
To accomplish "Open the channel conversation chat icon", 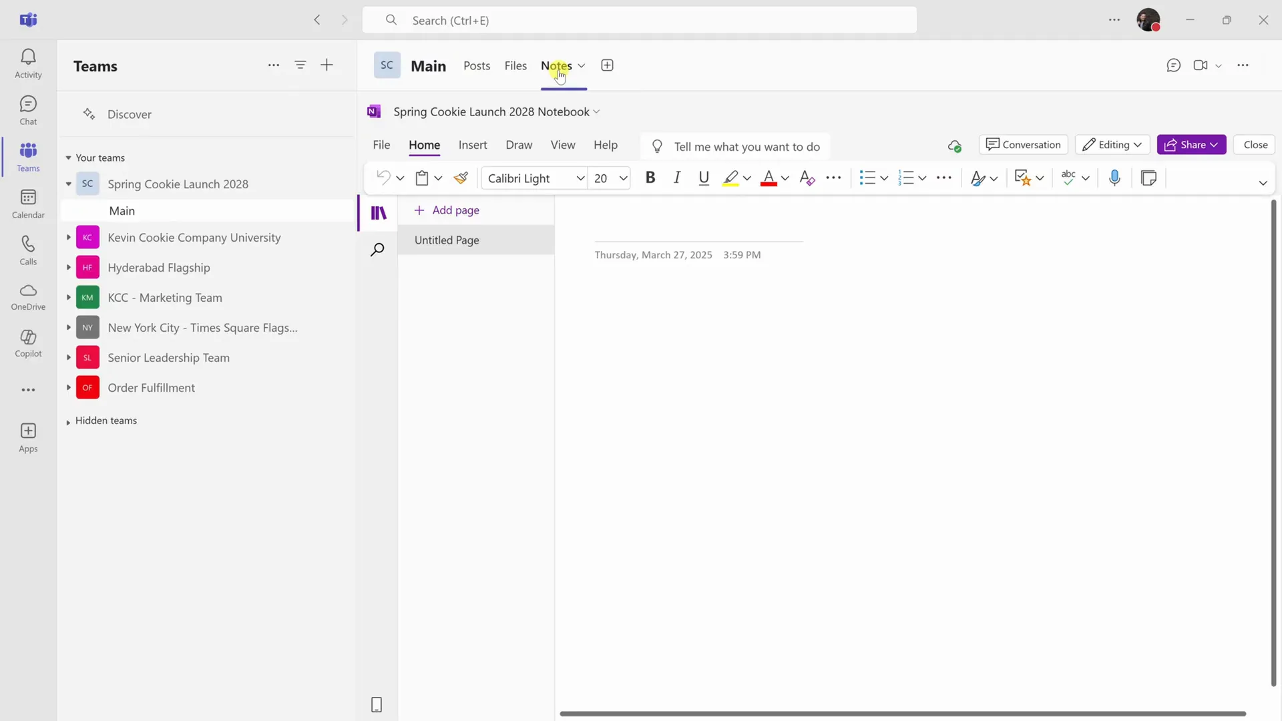I will 1173,65.
